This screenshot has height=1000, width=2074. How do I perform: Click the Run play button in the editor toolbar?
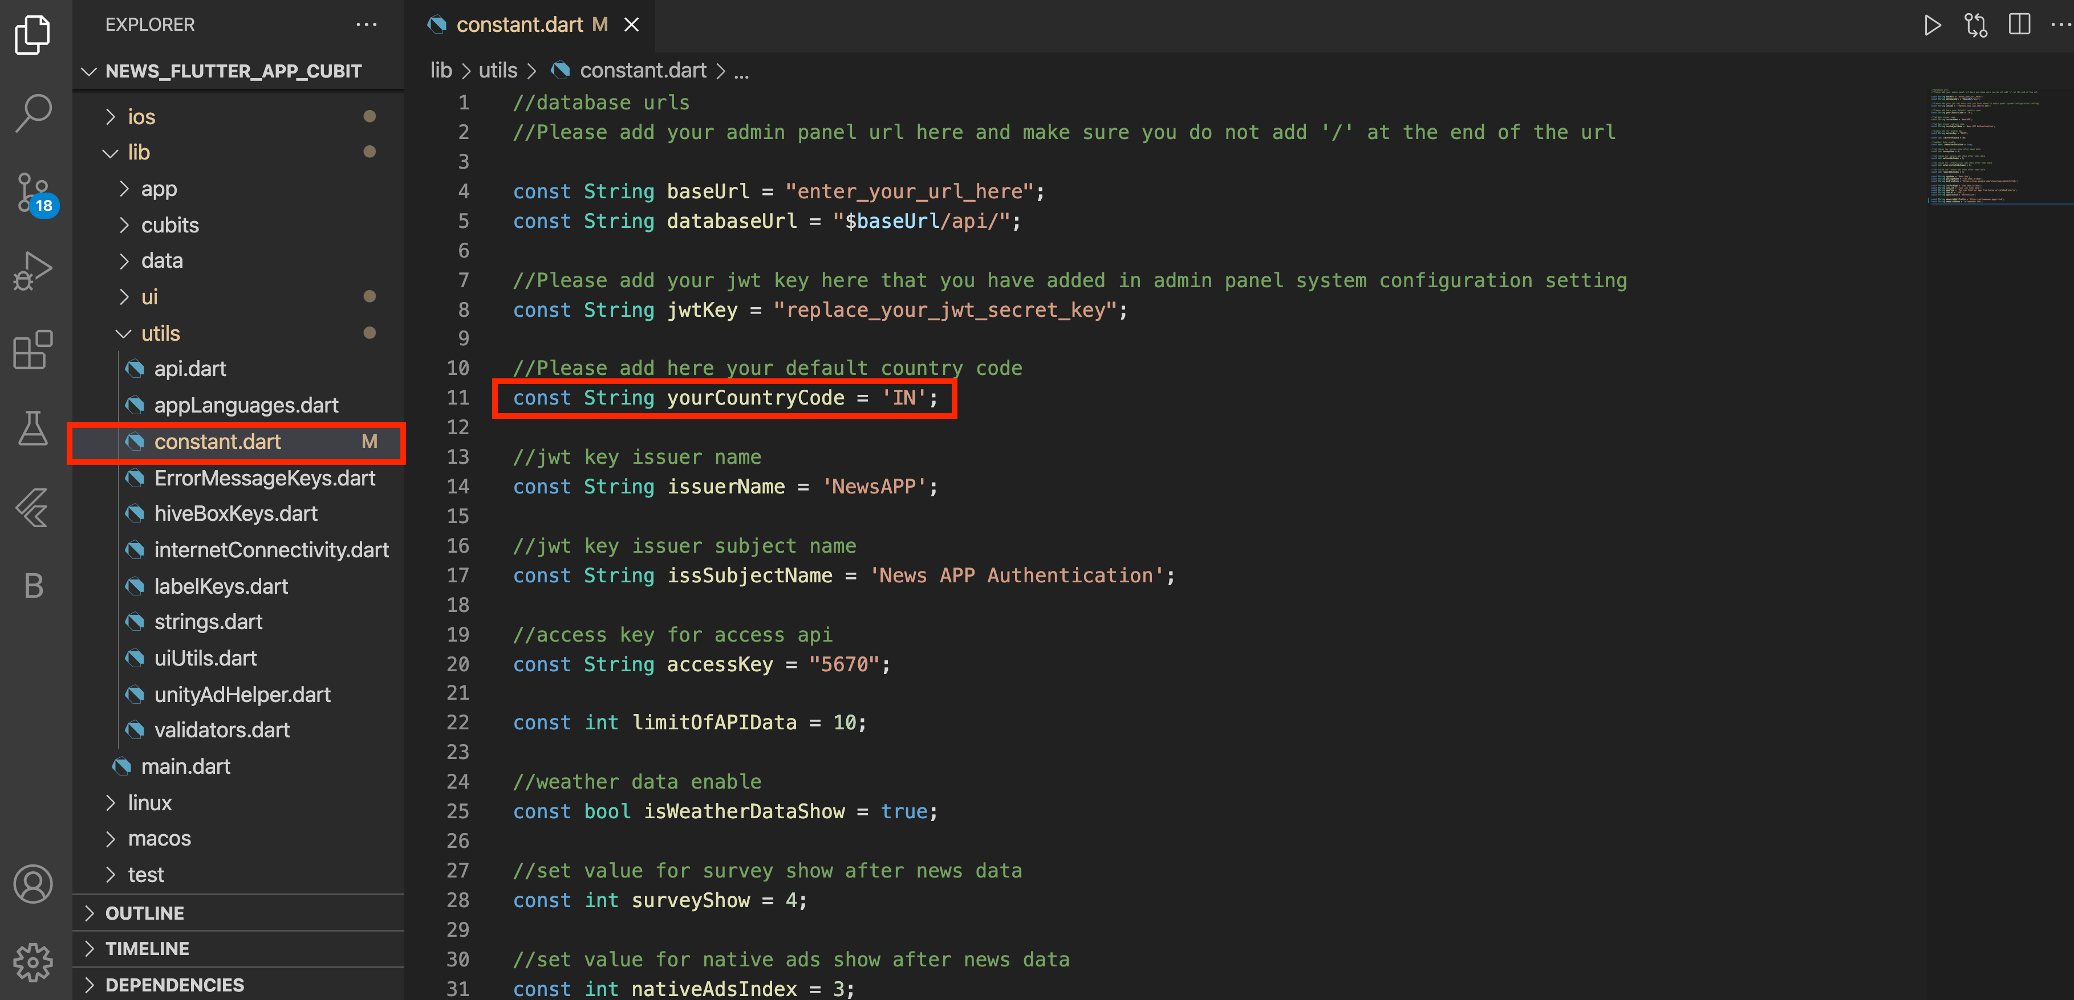pos(1931,25)
